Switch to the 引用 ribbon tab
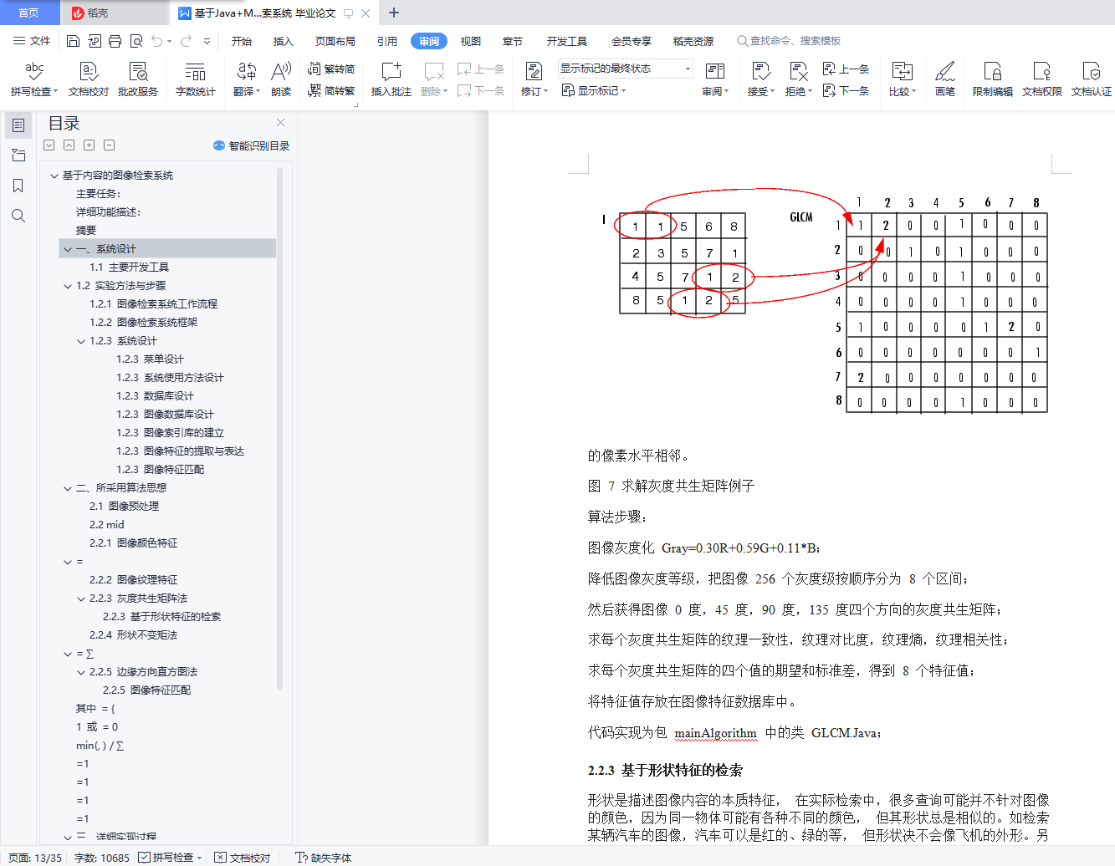Screen dimensions: 1115x866 tap(387, 41)
